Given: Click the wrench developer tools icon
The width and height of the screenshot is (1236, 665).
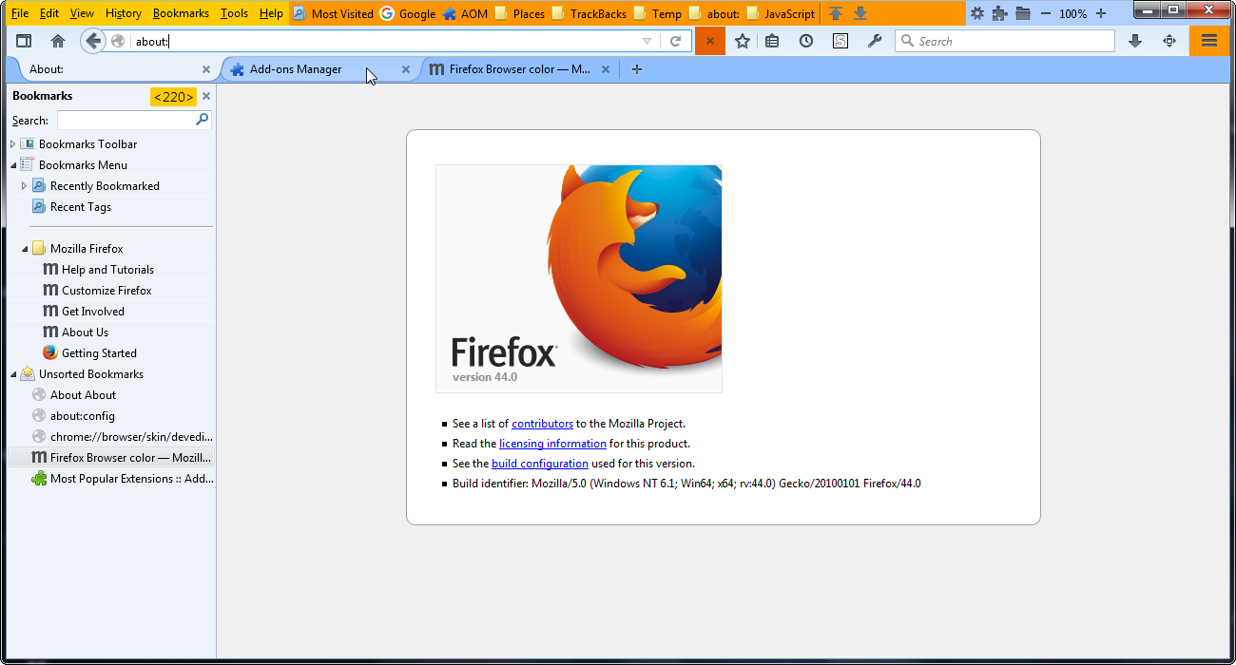Looking at the screenshot, I should (x=875, y=41).
